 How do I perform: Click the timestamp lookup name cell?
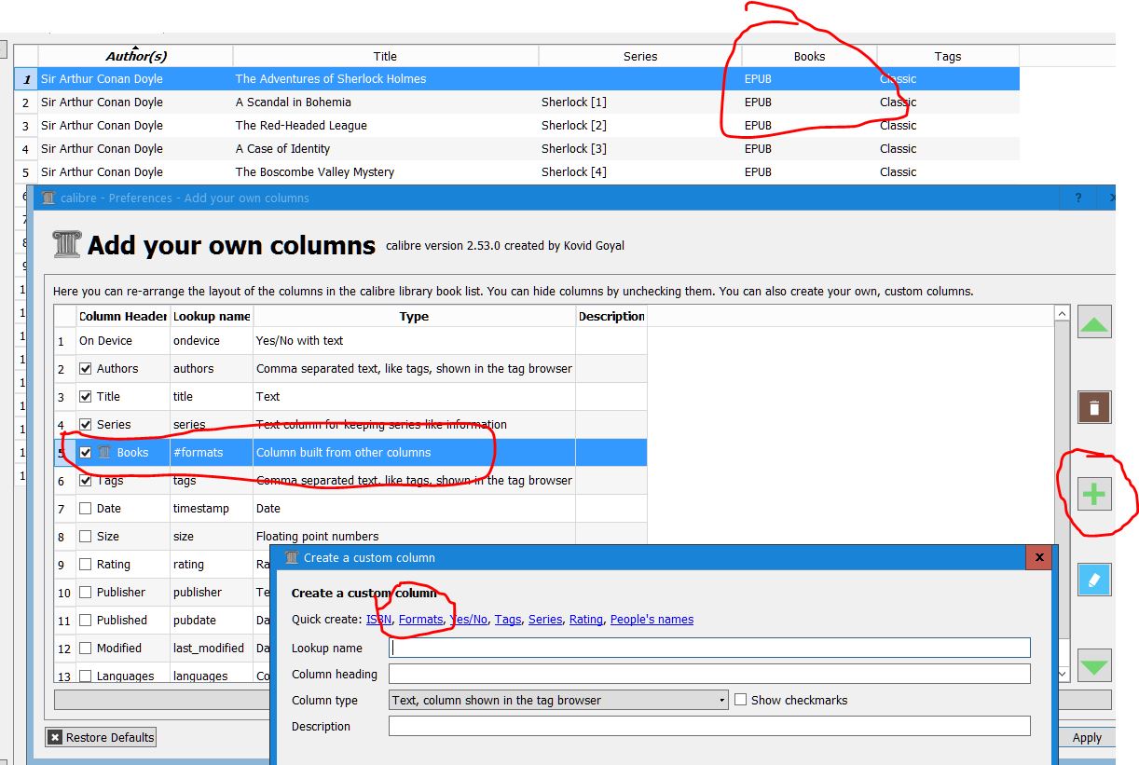212,509
